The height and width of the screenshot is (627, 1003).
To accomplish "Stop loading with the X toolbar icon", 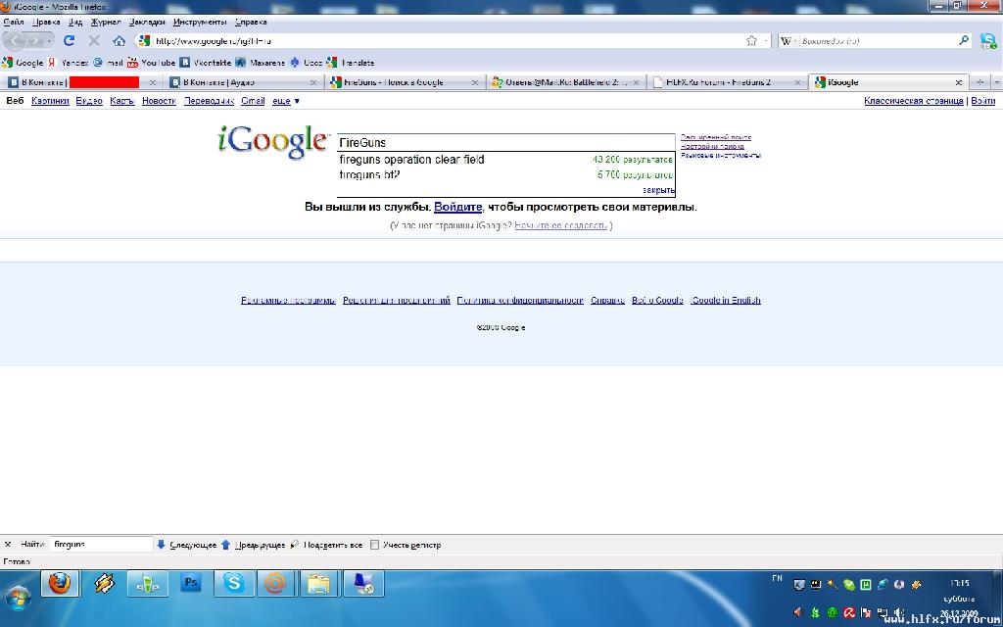I will (x=94, y=40).
